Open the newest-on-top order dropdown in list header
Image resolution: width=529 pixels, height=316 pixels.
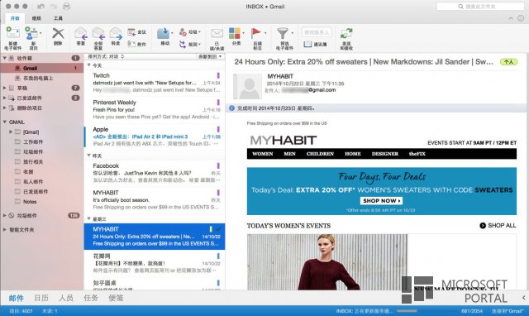pos(210,56)
